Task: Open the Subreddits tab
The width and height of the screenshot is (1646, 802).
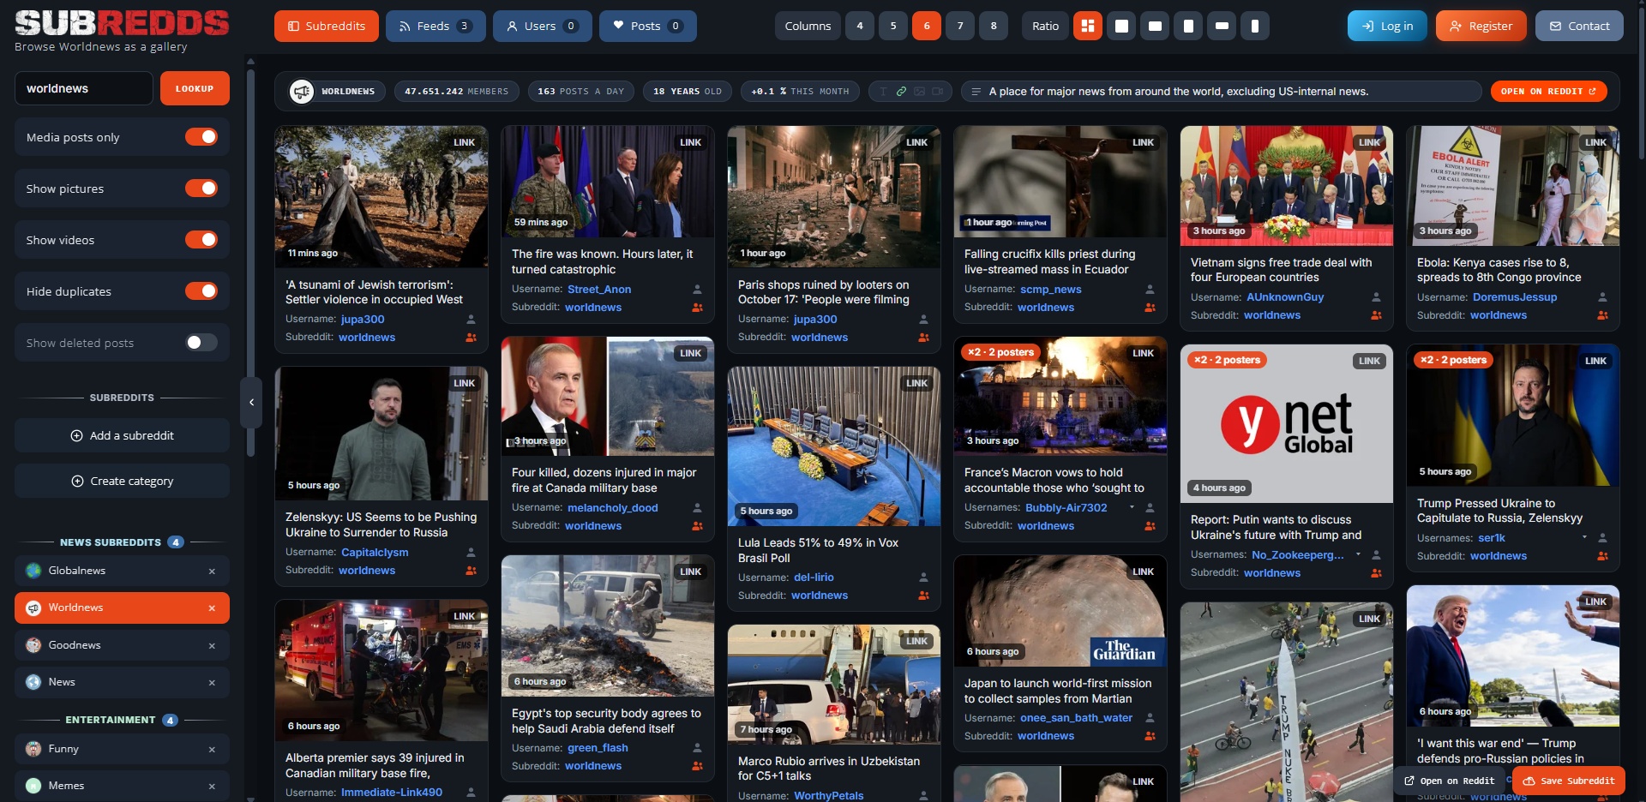Action: 327,26
